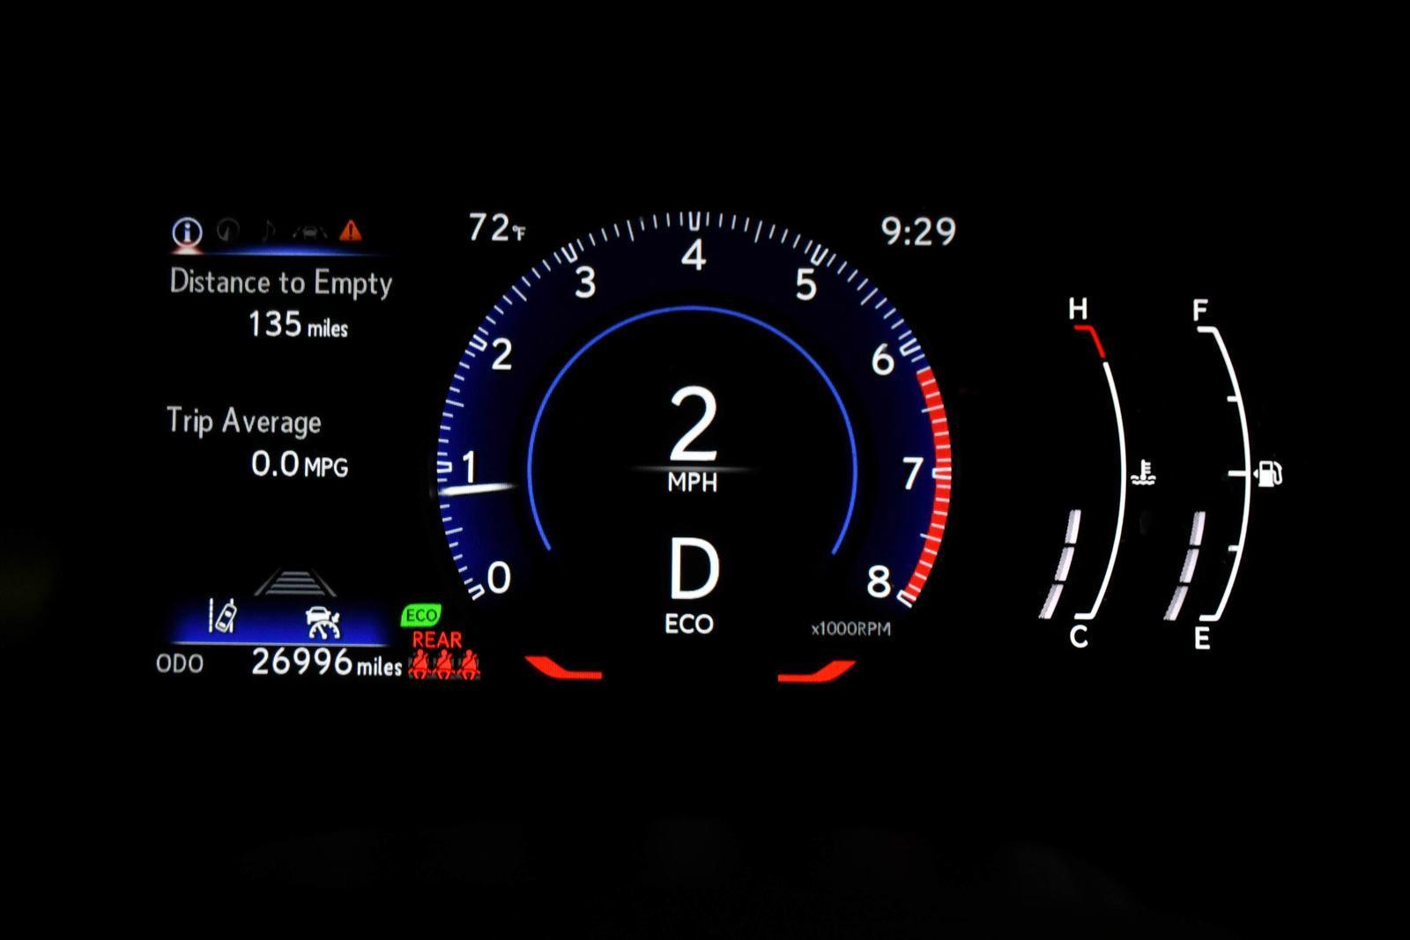The width and height of the screenshot is (1410, 940).
Task: Tap the 135 miles range value
Action: (298, 325)
